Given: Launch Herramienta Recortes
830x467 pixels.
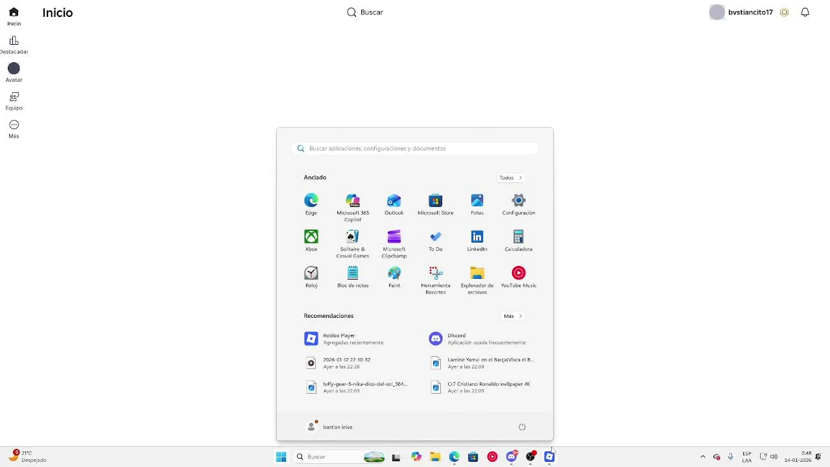Looking at the screenshot, I should (x=436, y=280).
